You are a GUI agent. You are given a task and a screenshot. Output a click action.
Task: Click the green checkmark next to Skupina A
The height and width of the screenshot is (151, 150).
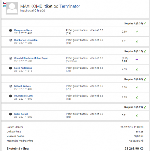(145, 23)
